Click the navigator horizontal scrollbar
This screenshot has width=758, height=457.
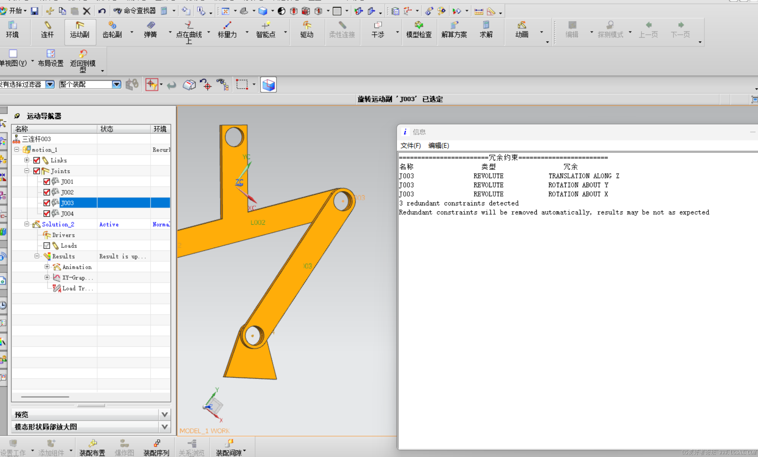pyautogui.click(x=45, y=397)
